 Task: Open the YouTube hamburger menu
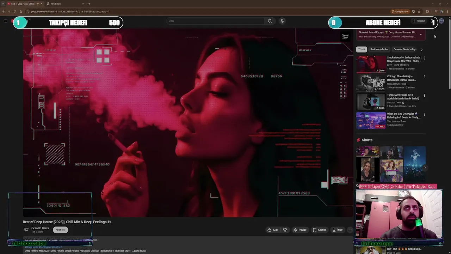pyautogui.click(x=6, y=21)
